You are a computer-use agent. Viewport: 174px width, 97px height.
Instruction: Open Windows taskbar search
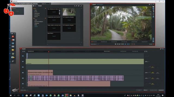14,95
